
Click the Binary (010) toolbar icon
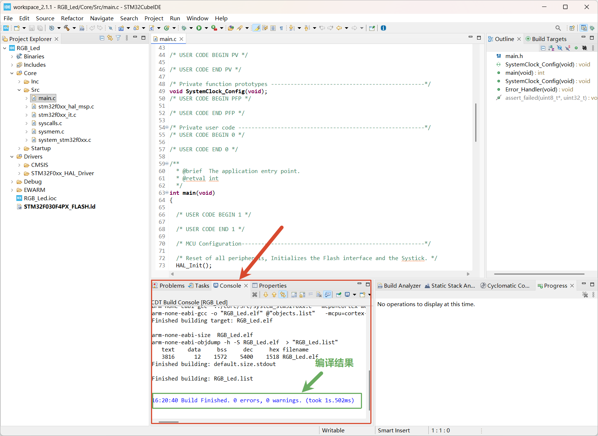[82, 28]
